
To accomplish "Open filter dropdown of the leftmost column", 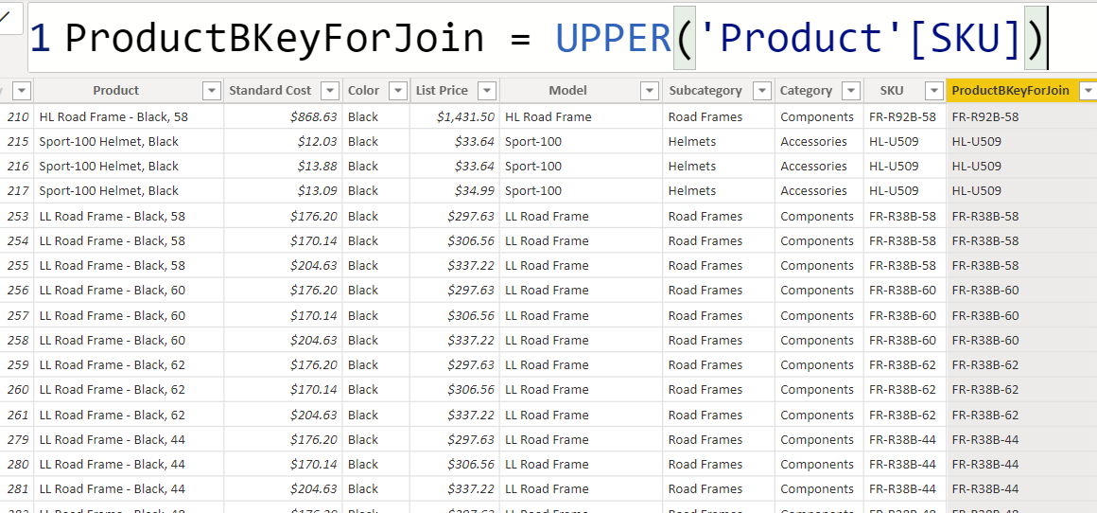I will 21,91.
